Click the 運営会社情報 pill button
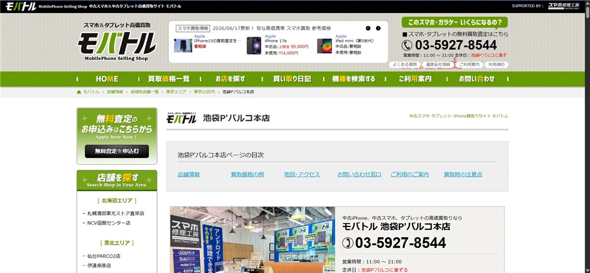Image resolution: width=590 pixels, height=273 pixels. click(438, 65)
